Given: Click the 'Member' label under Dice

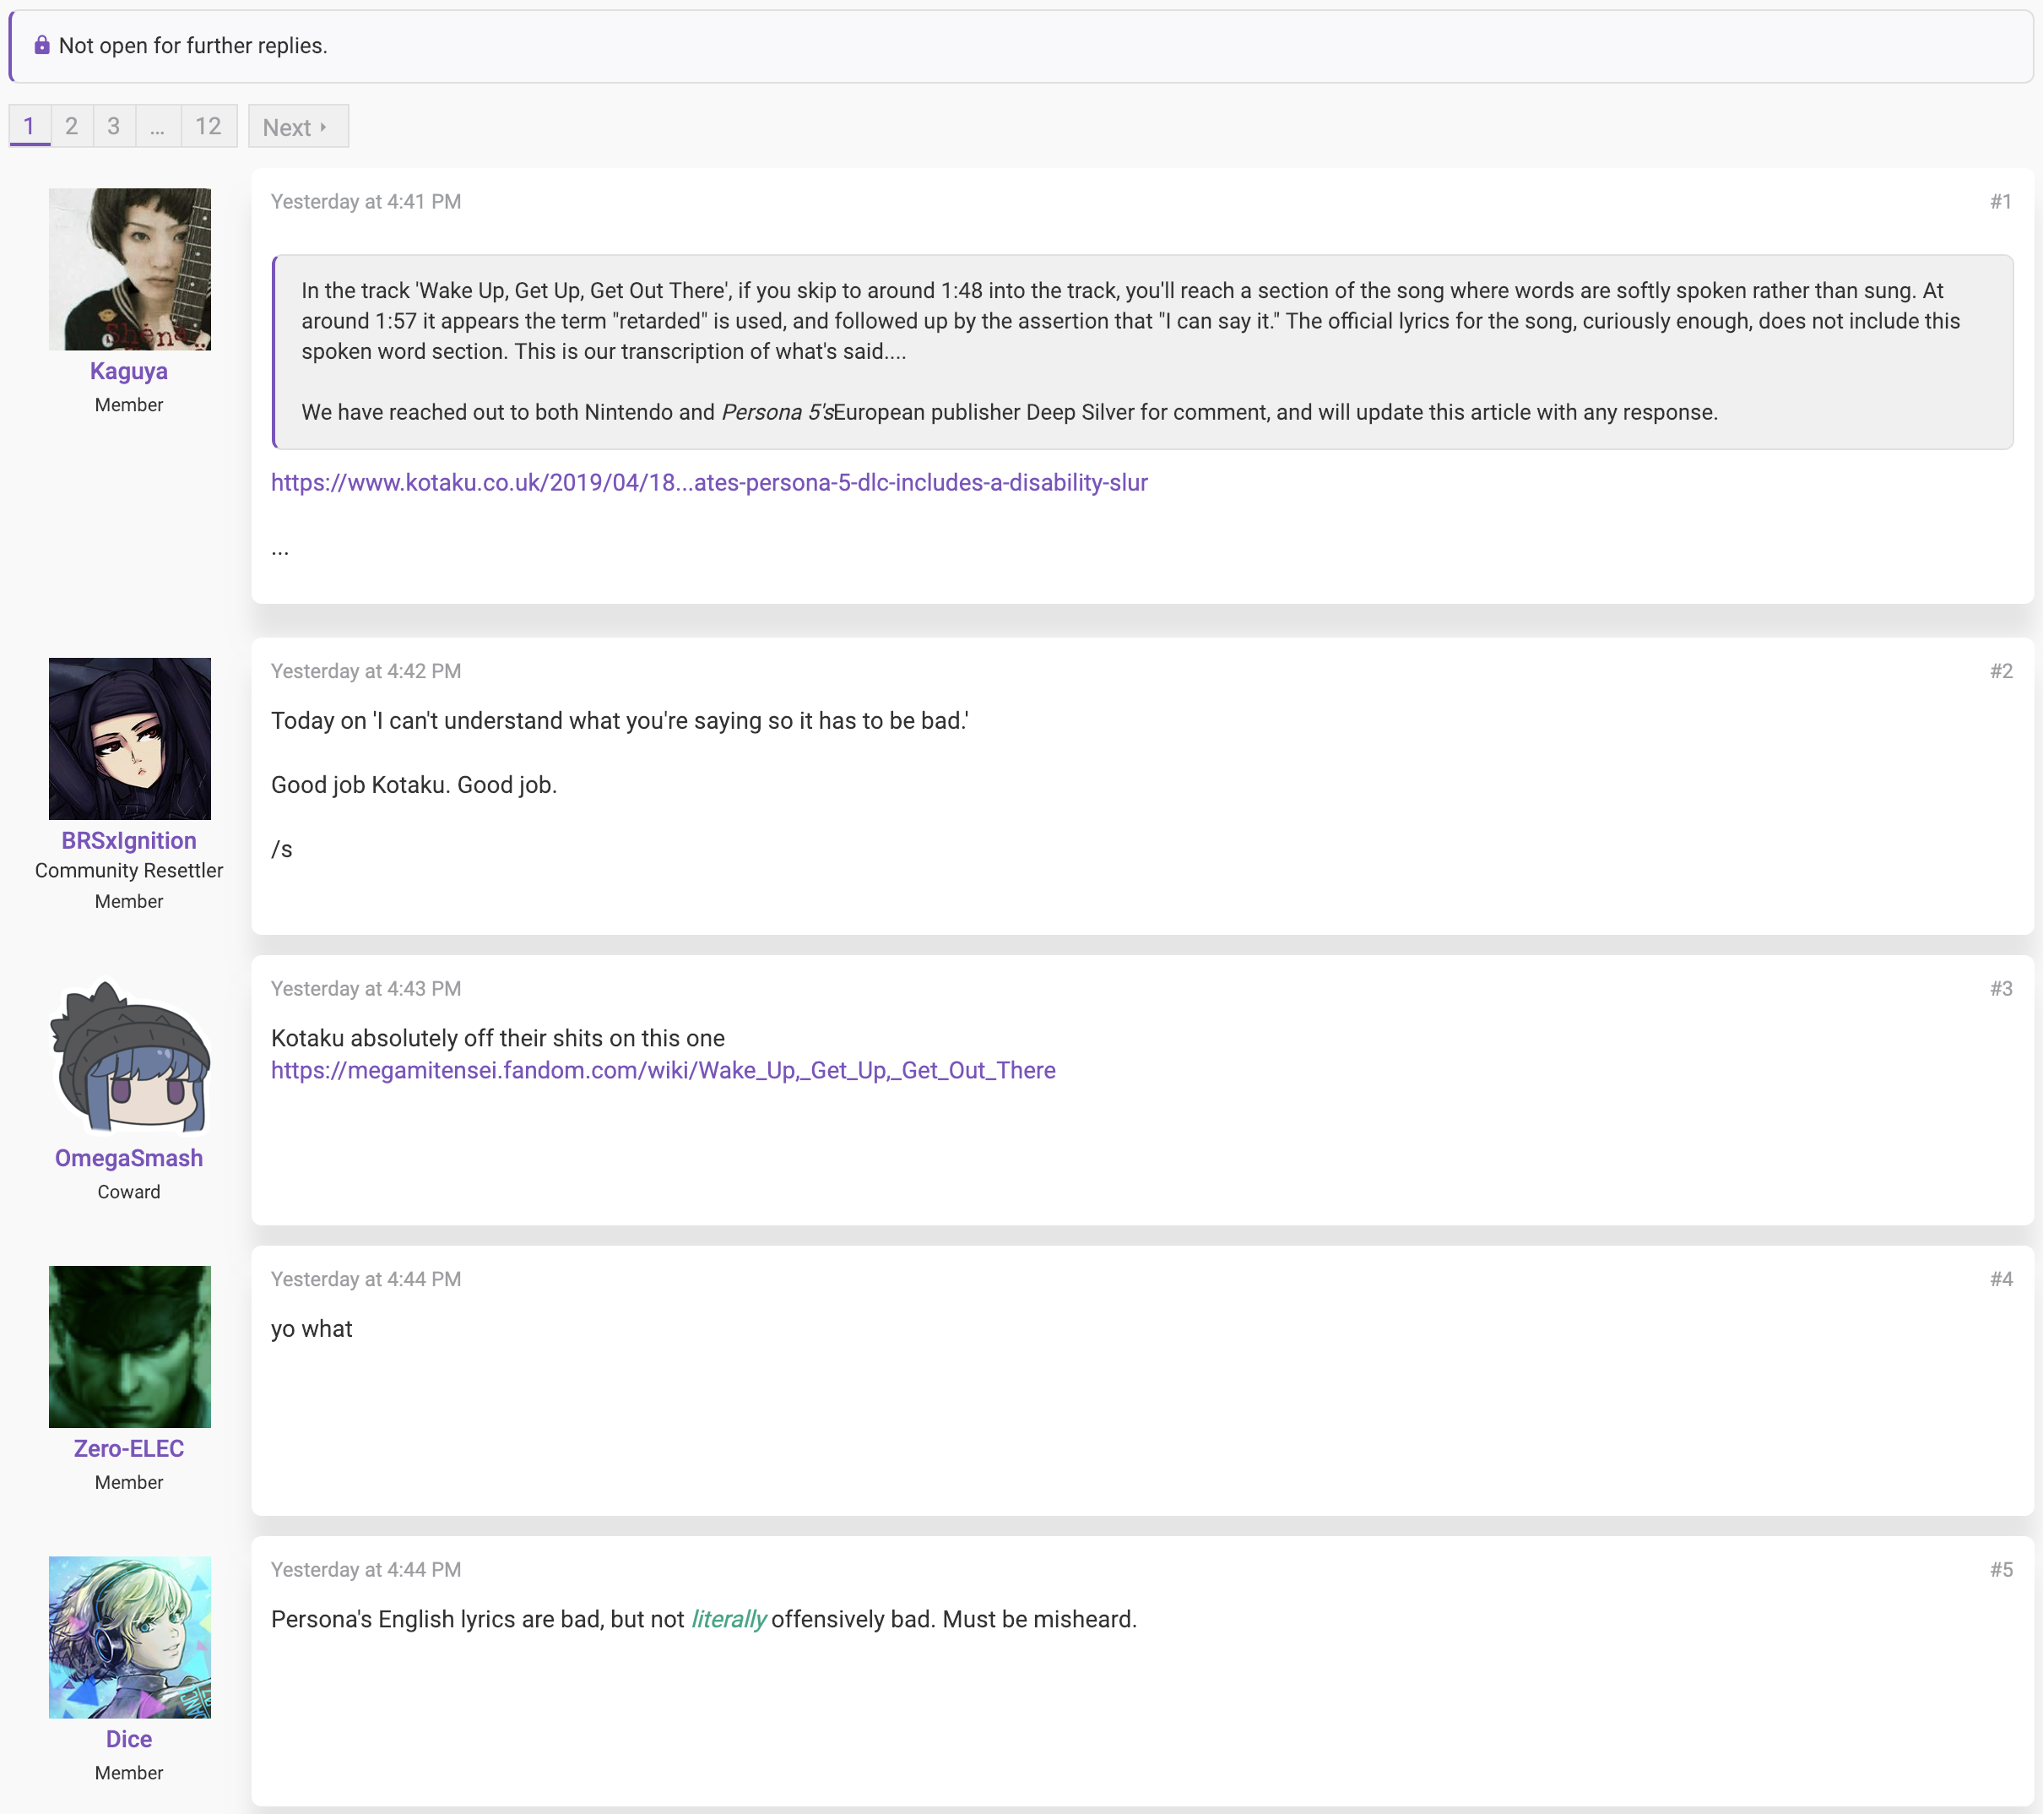Looking at the screenshot, I should point(129,1773).
